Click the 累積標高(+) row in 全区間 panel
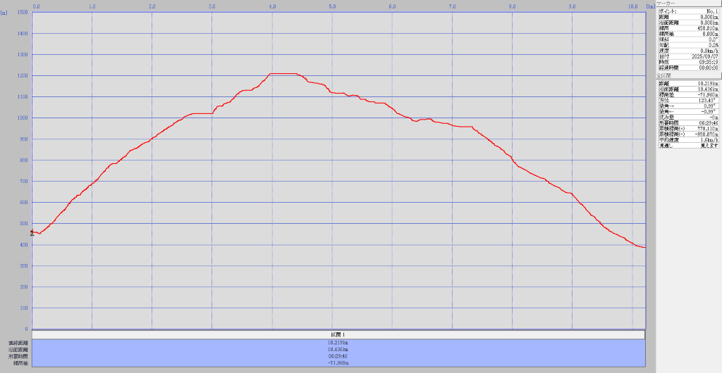 [x=688, y=128]
